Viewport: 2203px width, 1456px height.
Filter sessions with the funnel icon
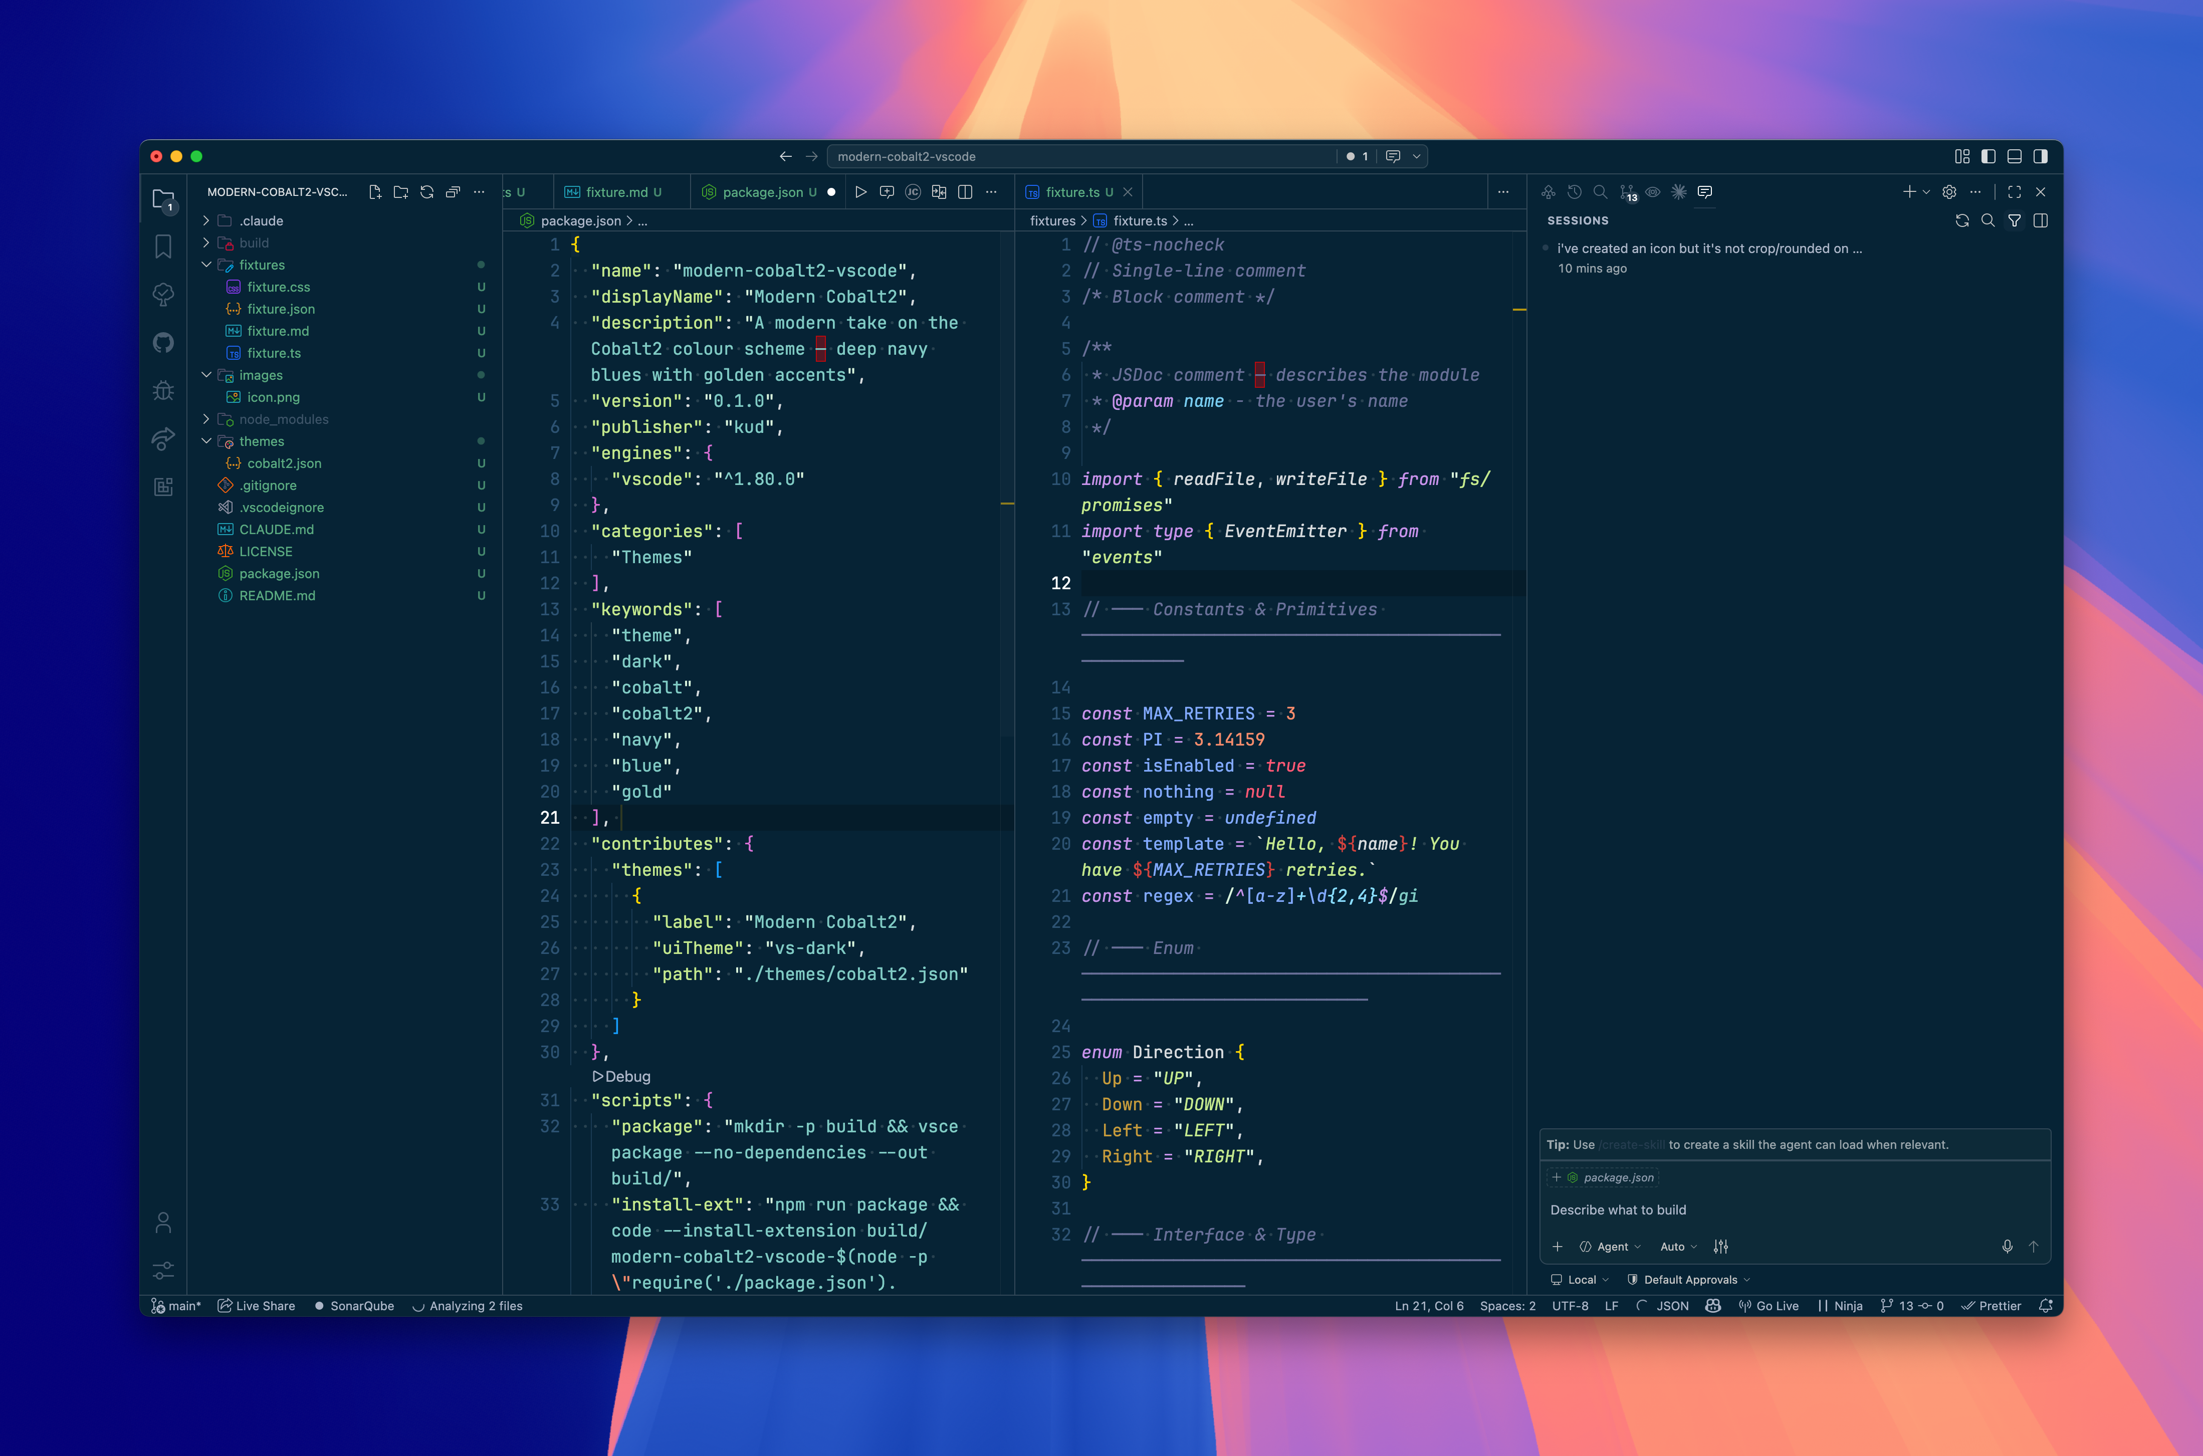(x=2015, y=221)
